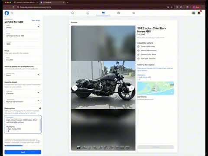Click the main motorcycle preview photo
The height and width of the screenshot is (156, 208).
pyautogui.click(x=103, y=85)
